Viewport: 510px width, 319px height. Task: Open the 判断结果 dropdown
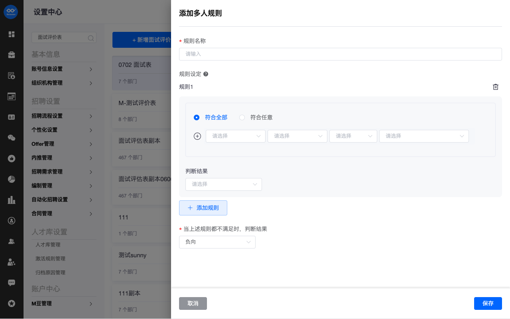click(224, 184)
